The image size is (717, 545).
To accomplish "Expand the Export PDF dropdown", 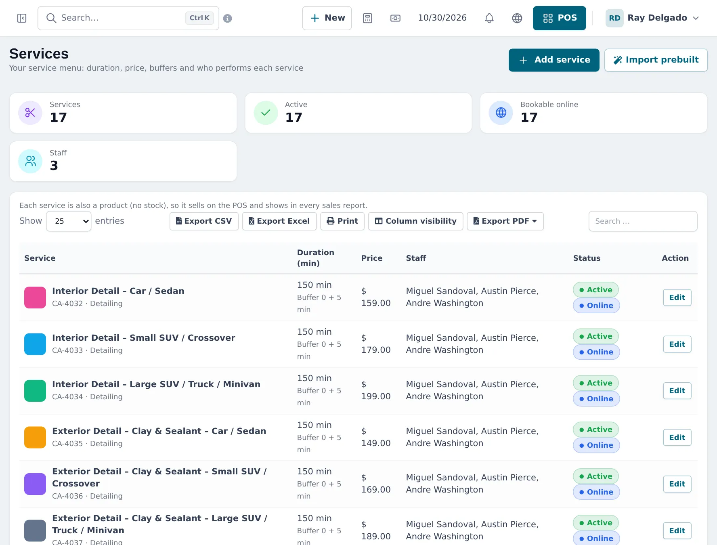I will [x=505, y=221].
